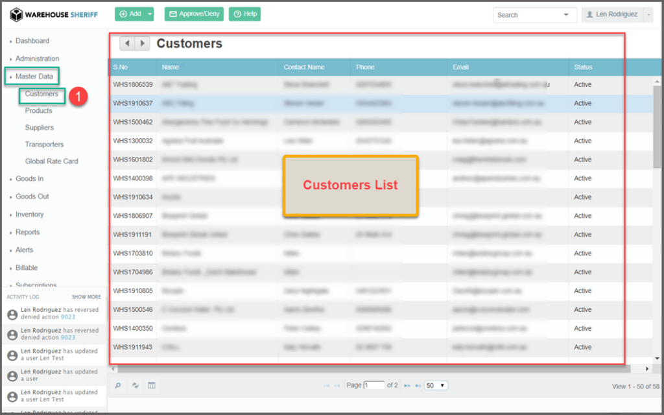Click the Warehouse Sheriff logo

[x=53, y=14]
